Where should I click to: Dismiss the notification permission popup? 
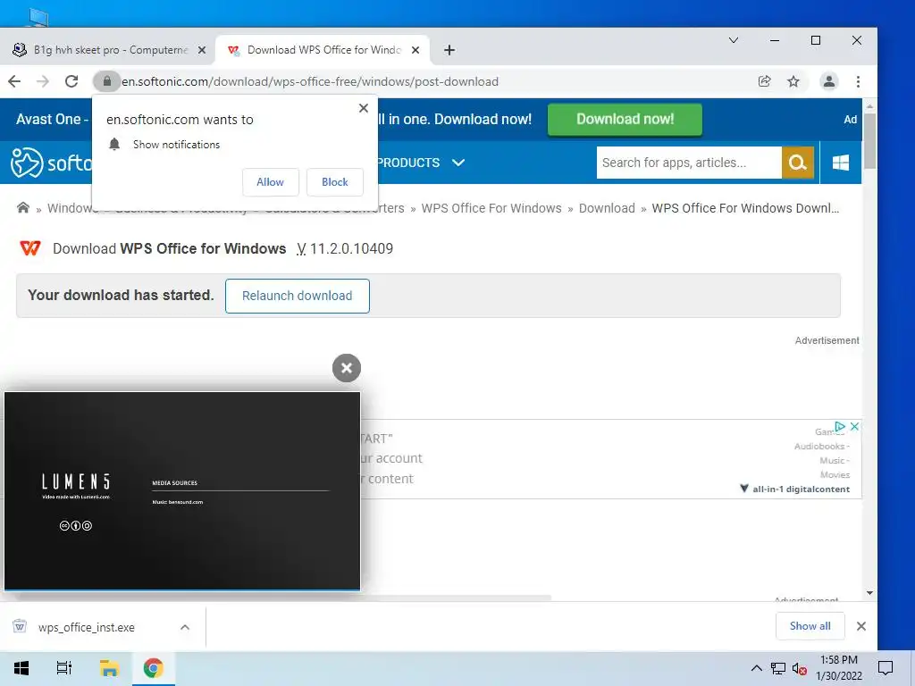364,108
